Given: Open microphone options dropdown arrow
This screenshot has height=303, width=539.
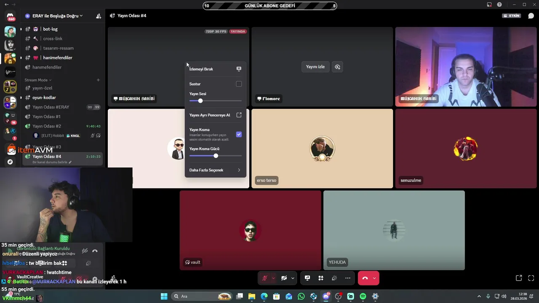Looking at the screenshot, I should (x=273, y=278).
